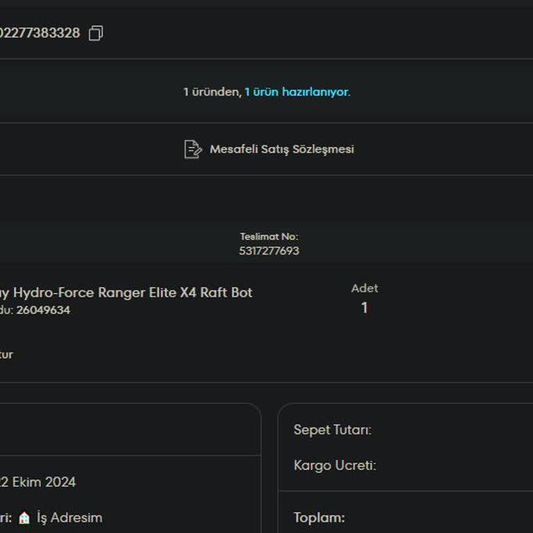Open the Mesafeli Satış Sözleşmesi link
Screen dimensions: 533x533
click(282, 149)
